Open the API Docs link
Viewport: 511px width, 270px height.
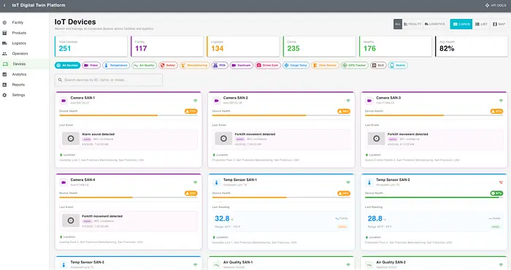click(496, 5)
